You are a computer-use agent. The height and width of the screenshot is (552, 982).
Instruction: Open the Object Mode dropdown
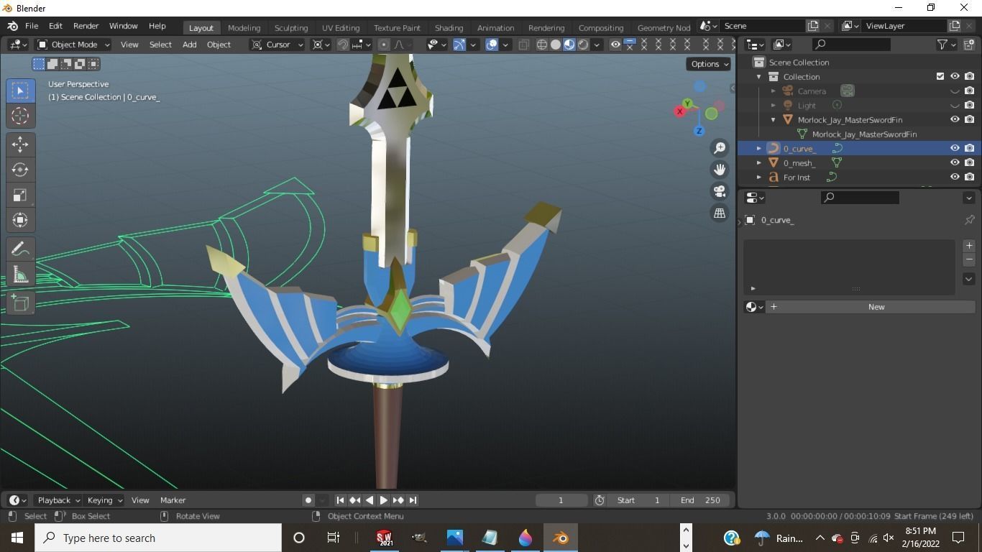pos(73,45)
